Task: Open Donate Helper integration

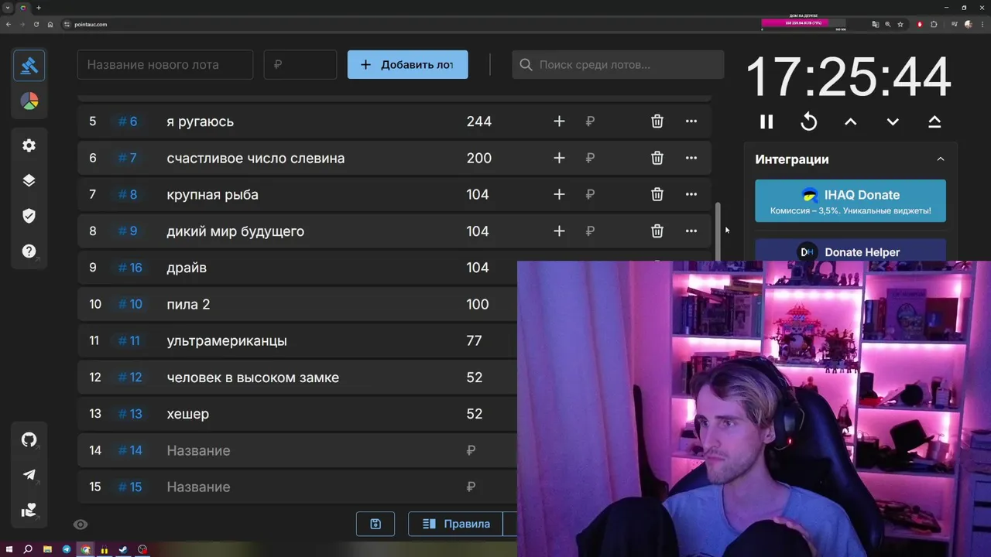Action: 850,251
